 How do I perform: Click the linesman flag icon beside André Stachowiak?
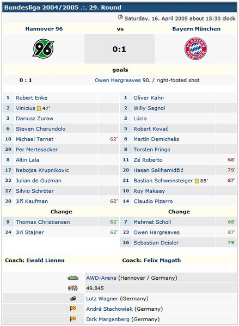tap(73, 309)
